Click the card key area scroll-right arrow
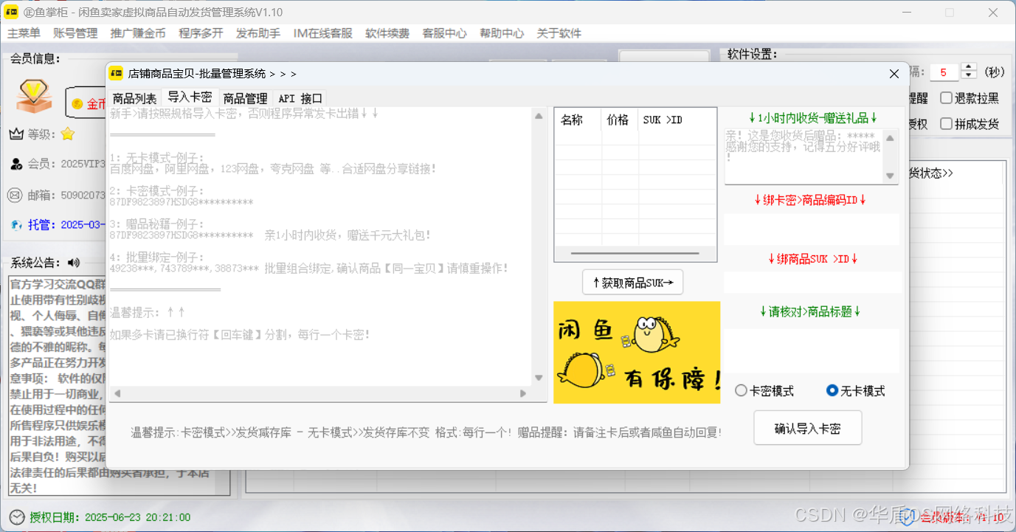The image size is (1016, 532). click(523, 393)
